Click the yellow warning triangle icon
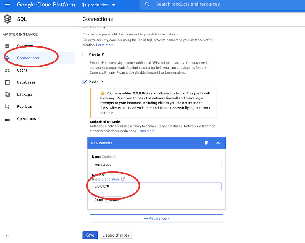The image size is (305, 243). (x=102, y=93)
